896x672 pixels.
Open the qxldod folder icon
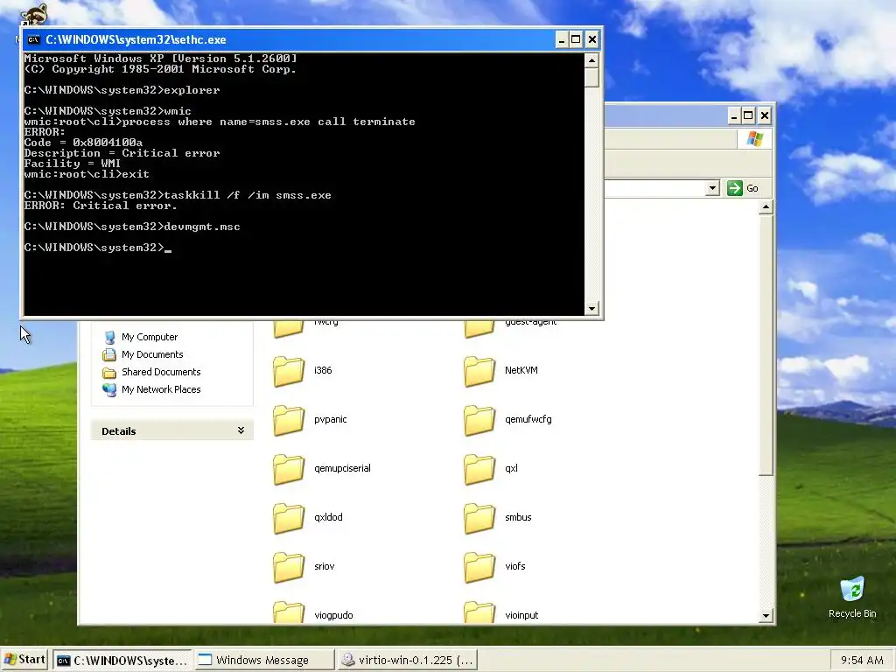tap(289, 519)
